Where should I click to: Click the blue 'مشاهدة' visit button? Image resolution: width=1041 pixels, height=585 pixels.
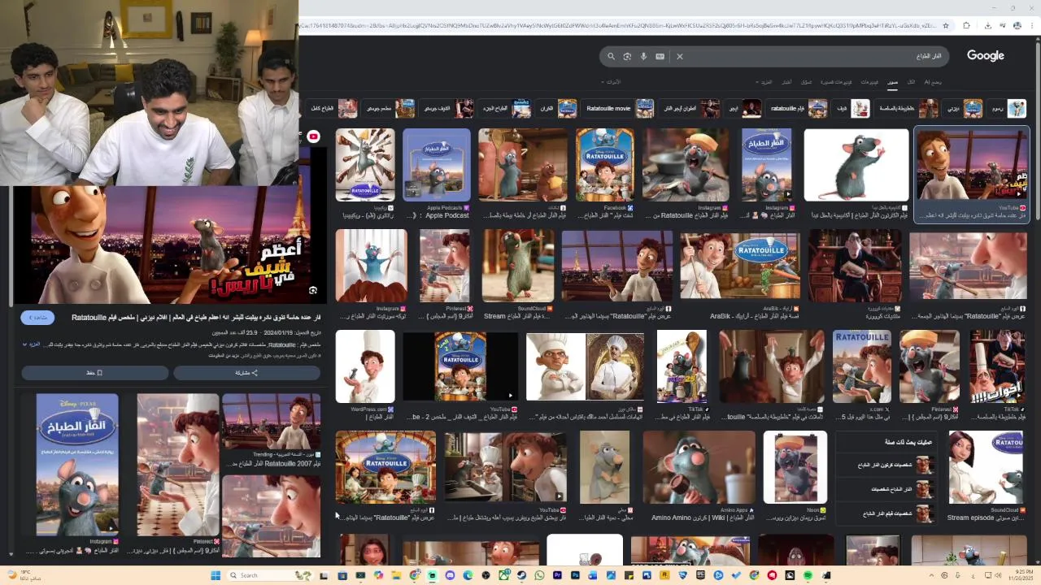(37, 318)
